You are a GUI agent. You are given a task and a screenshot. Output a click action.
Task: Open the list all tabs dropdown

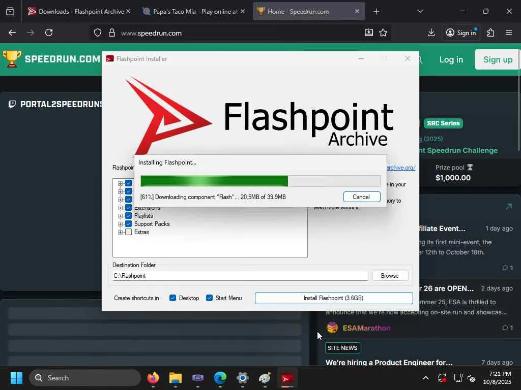click(x=420, y=11)
